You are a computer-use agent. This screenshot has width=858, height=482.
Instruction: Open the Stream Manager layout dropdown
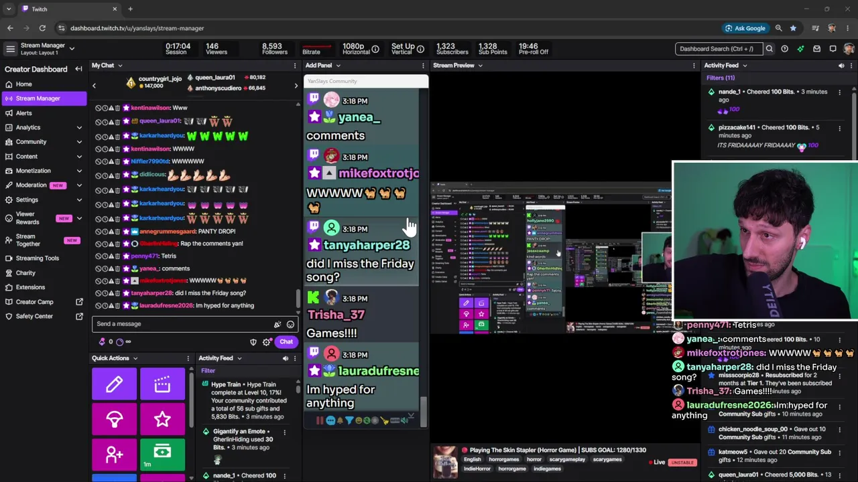pyautogui.click(x=72, y=48)
